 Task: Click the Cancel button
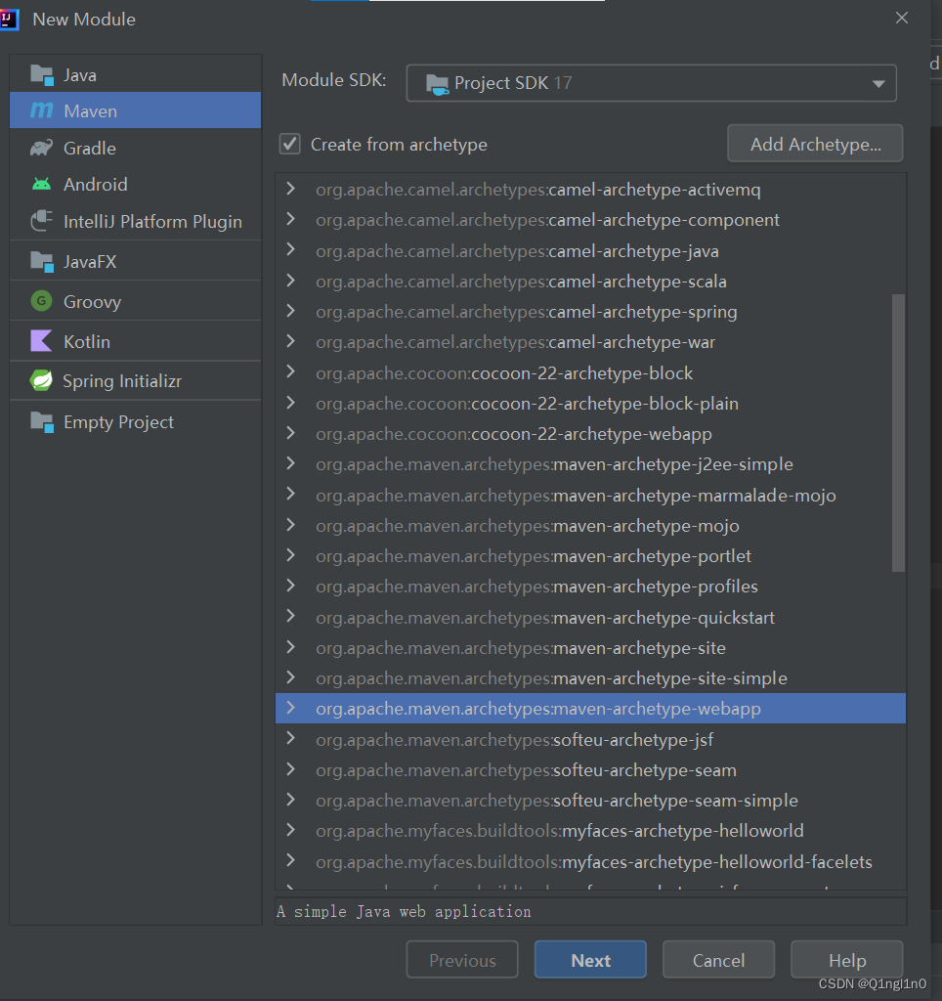tap(718, 960)
